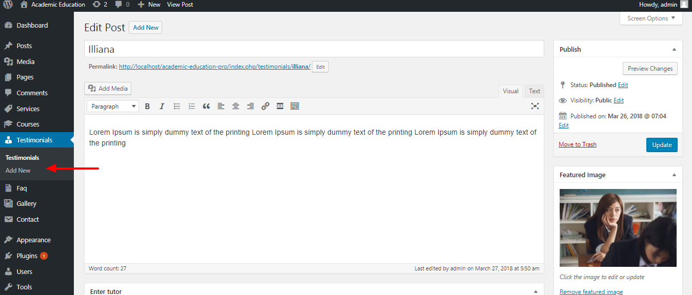Insert Read More tag
The height and width of the screenshot is (295, 692).
pyautogui.click(x=280, y=106)
